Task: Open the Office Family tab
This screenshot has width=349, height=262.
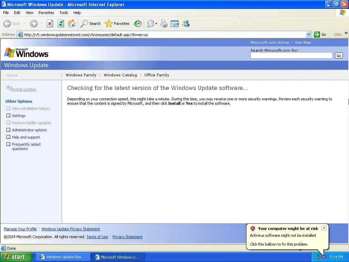Action: tap(157, 75)
